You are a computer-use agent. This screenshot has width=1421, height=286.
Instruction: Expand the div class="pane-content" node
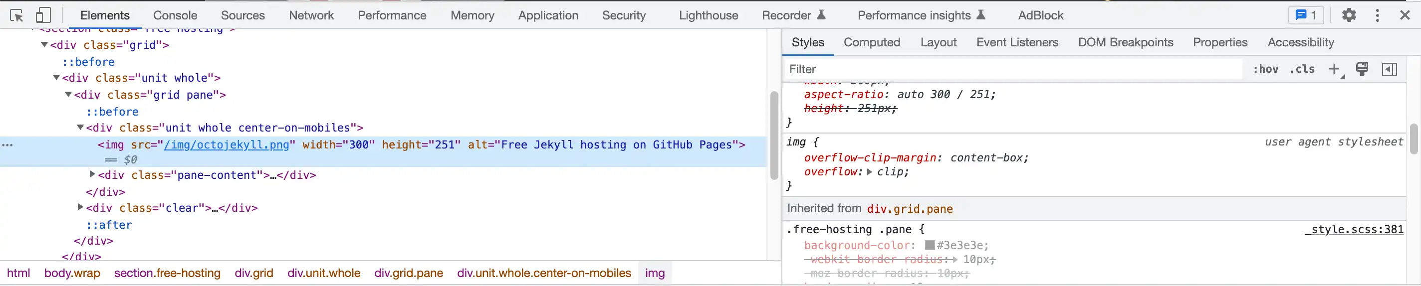click(92, 175)
